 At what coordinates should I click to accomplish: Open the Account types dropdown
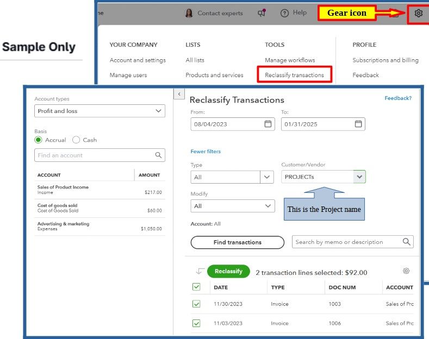tap(100, 111)
